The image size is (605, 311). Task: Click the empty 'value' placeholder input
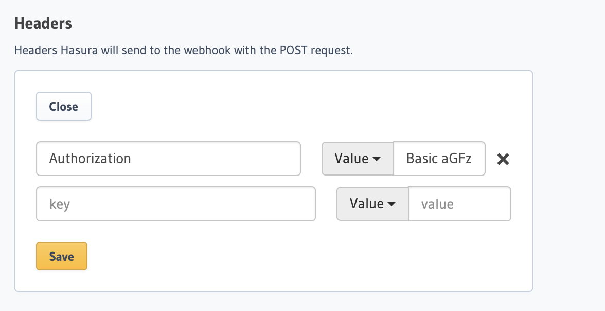tap(459, 204)
